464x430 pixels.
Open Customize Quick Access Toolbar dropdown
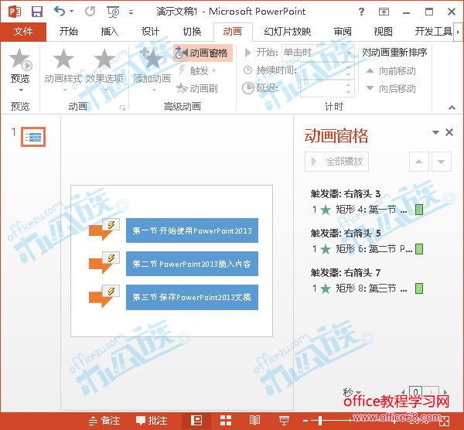(131, 12)
